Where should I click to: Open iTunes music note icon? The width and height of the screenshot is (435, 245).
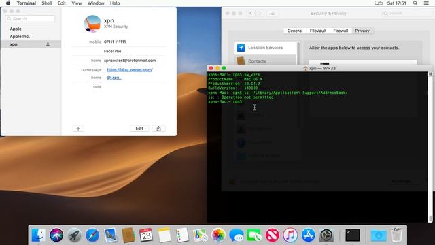click(290, 235)
